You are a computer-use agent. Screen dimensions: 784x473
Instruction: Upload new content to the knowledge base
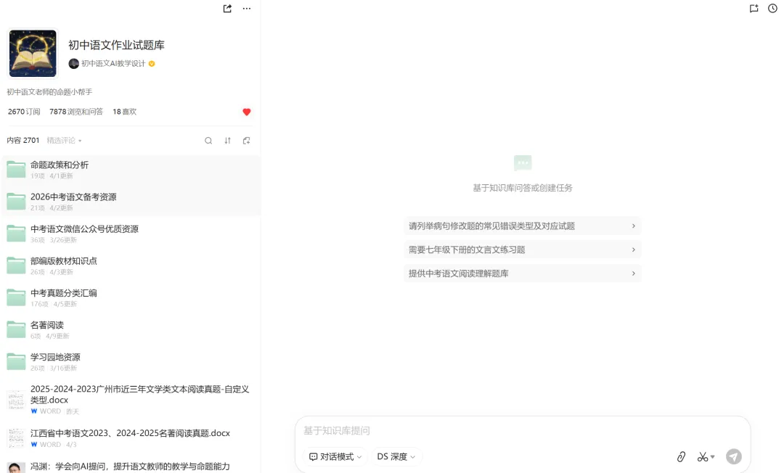[246, 140]
